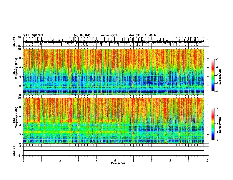This screenshot has height=180, width=233.
Task: Click the '-3' label on ch.1 color bar
Action: coord(217,59)
